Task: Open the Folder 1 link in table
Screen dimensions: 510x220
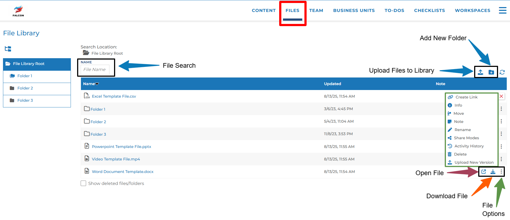Action: [x=98, y=109]
